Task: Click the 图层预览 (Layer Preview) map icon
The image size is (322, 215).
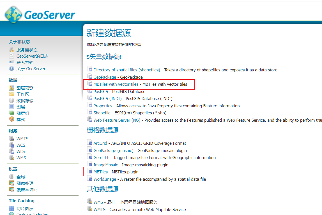Action: [11, 88]
